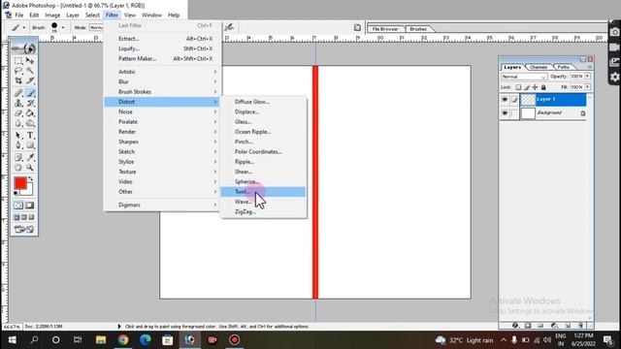Click the white background color swatch
This screenshot has width=621, height=349.
coord(29,192)
